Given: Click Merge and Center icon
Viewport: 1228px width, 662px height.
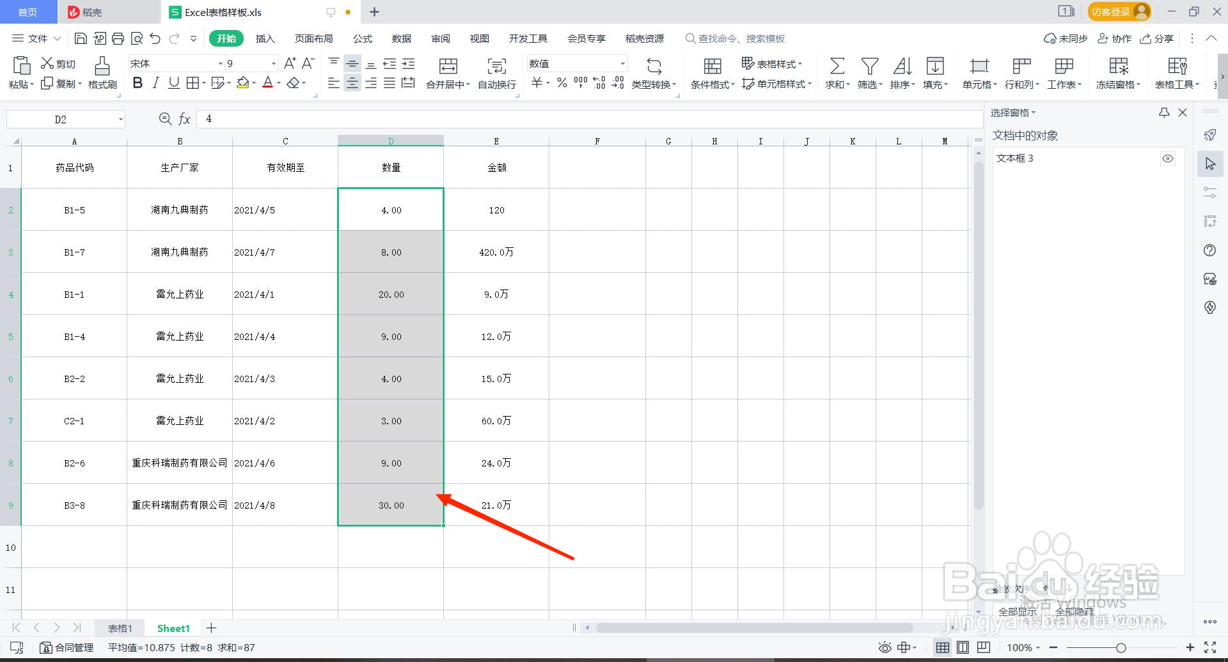Looking at the screenshot, I should (x=448, y=66).
